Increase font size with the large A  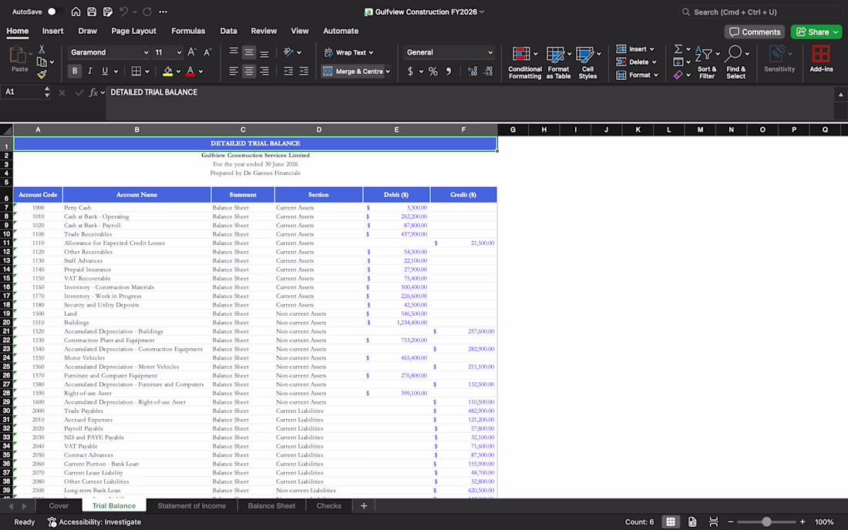[191, 52]
